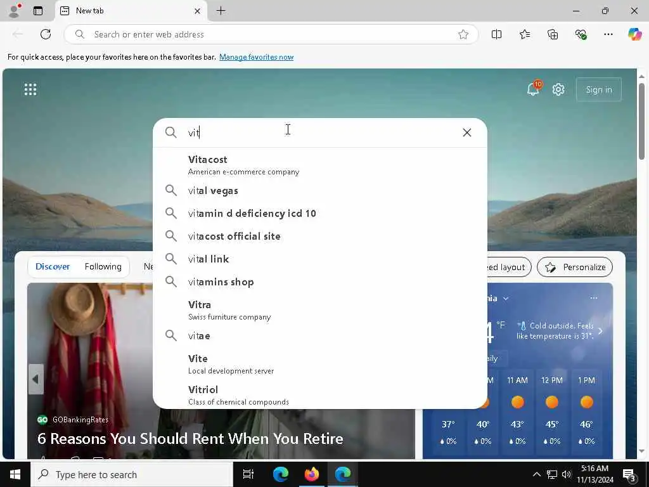Screen dimensions: 649x487
Task: Click the page vertical scrollbar
Action: [x=641, y=121]
